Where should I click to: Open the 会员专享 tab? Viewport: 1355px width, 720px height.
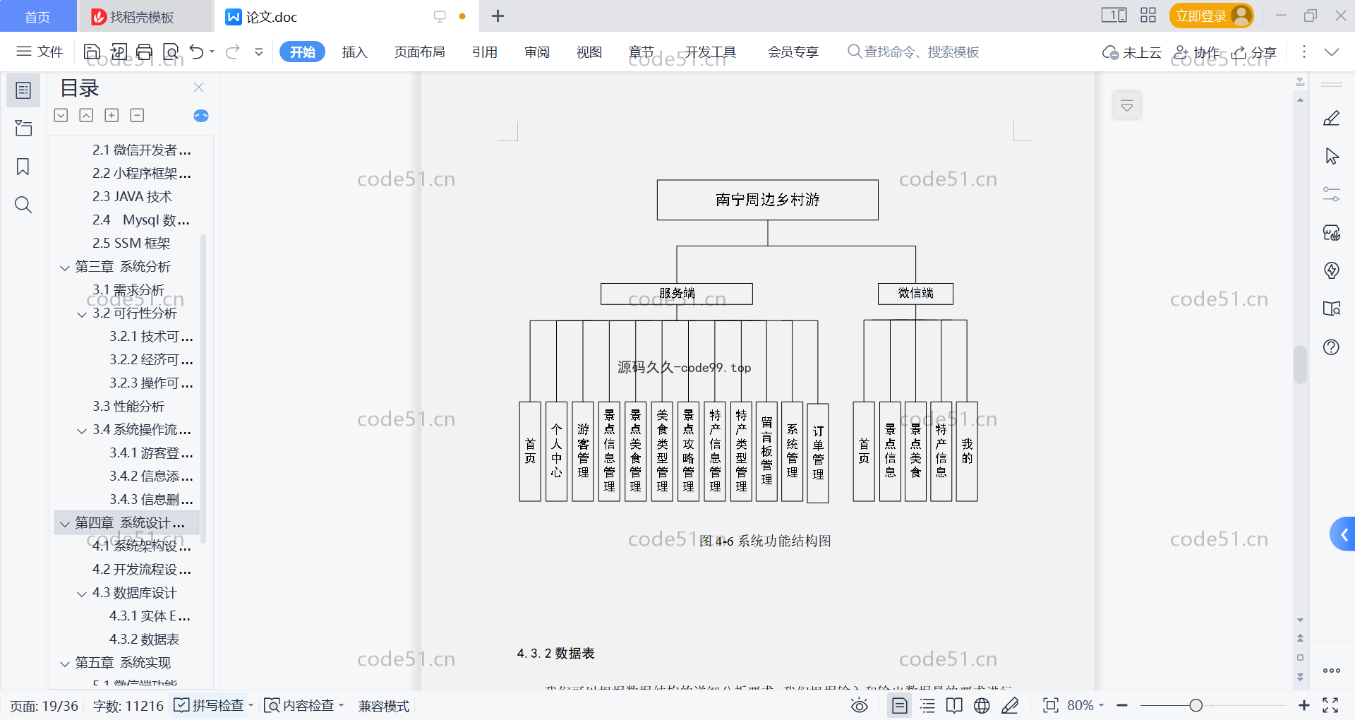(793, 52)
